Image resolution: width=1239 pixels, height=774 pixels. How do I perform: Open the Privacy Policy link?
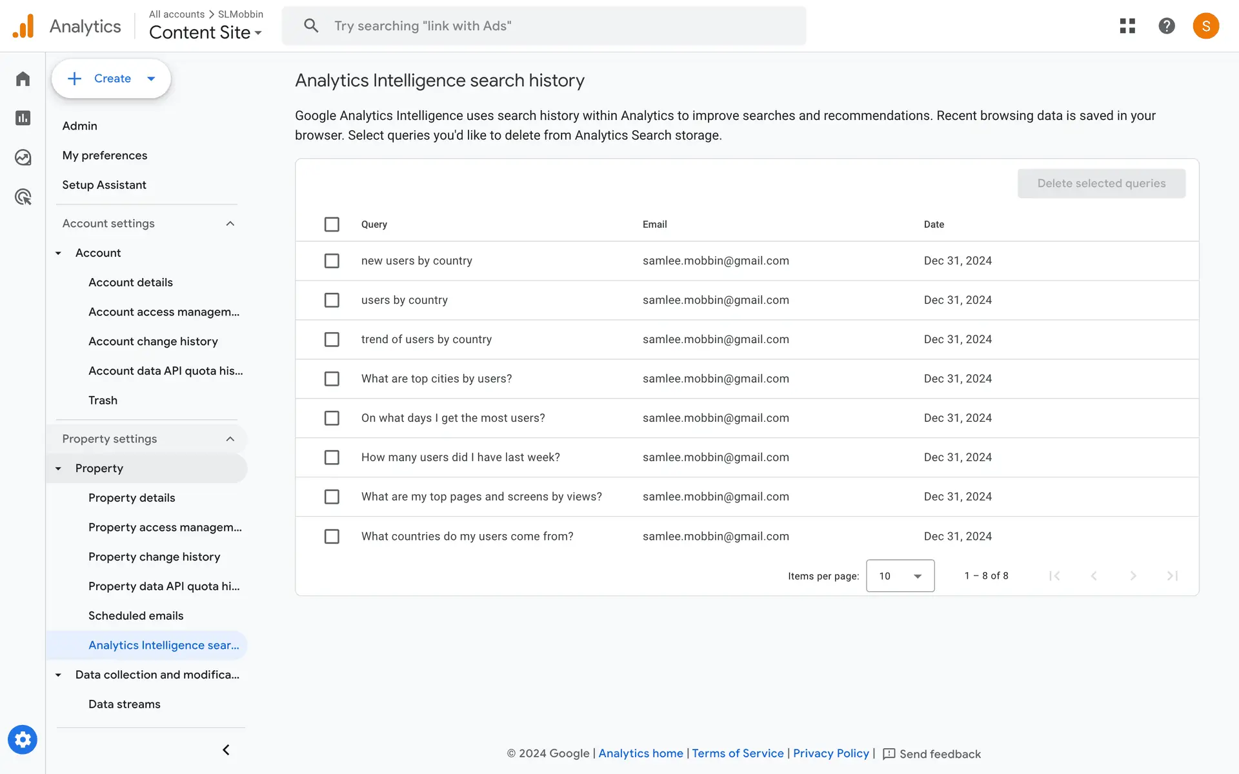[x=831, y=753]
